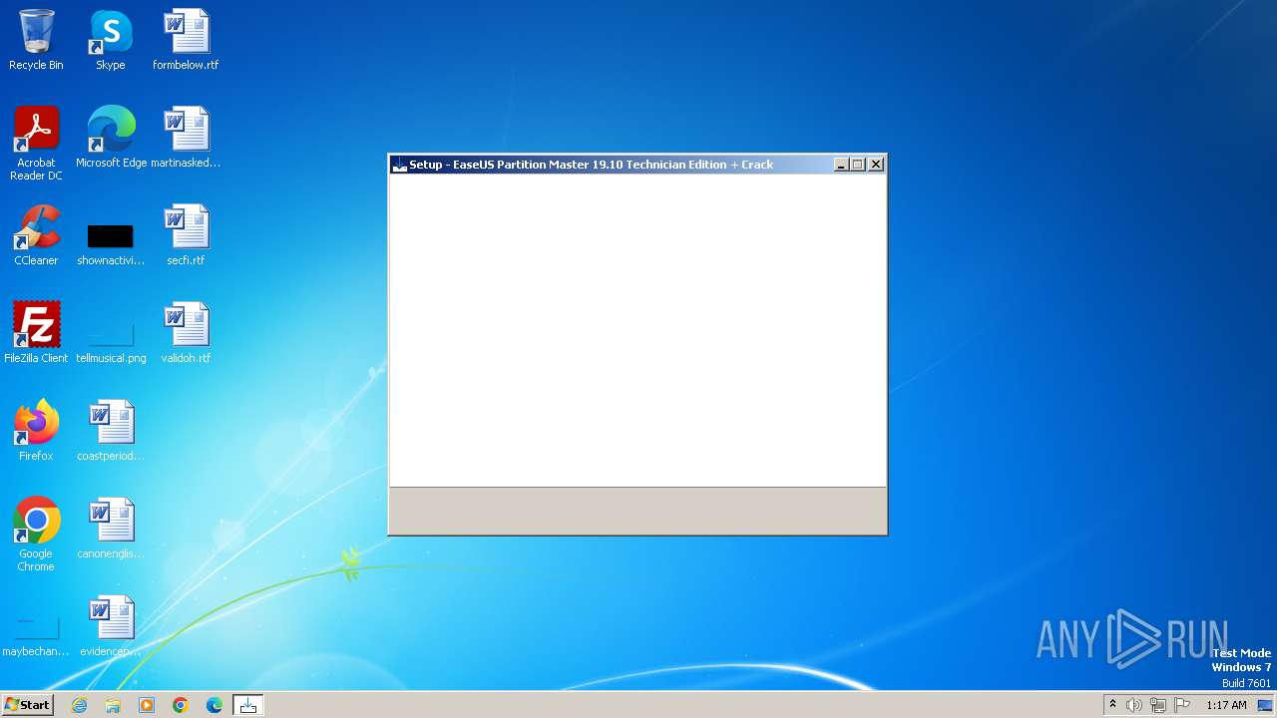The height and width of the screenshot is (718, 1277).
Task: Select the coastperiod document icon
Action: [x=111, y=431]
